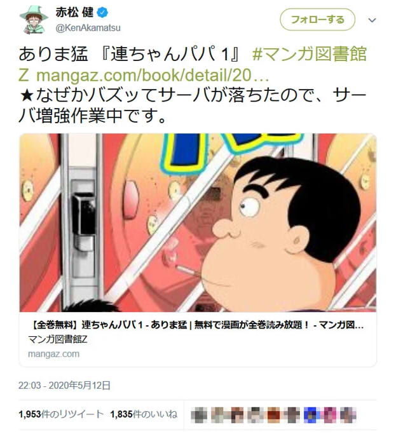Image resolution: width=396 pixels, height=434 pixels.
Task: Click the フォローする follow button
Action: pyautogui.click(x=317, y=20)
